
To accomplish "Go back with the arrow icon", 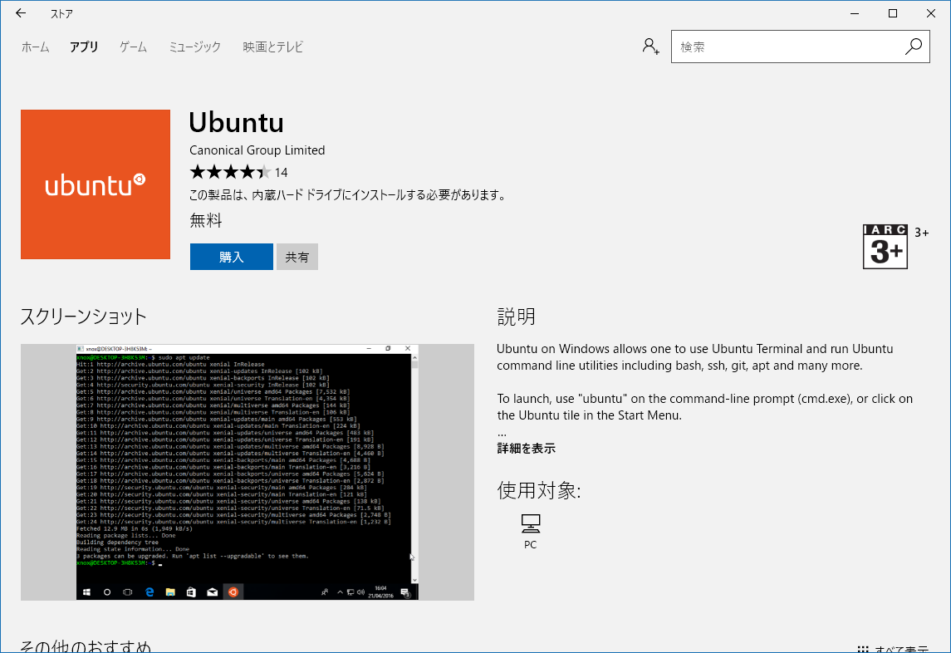I will pos(21,12).
